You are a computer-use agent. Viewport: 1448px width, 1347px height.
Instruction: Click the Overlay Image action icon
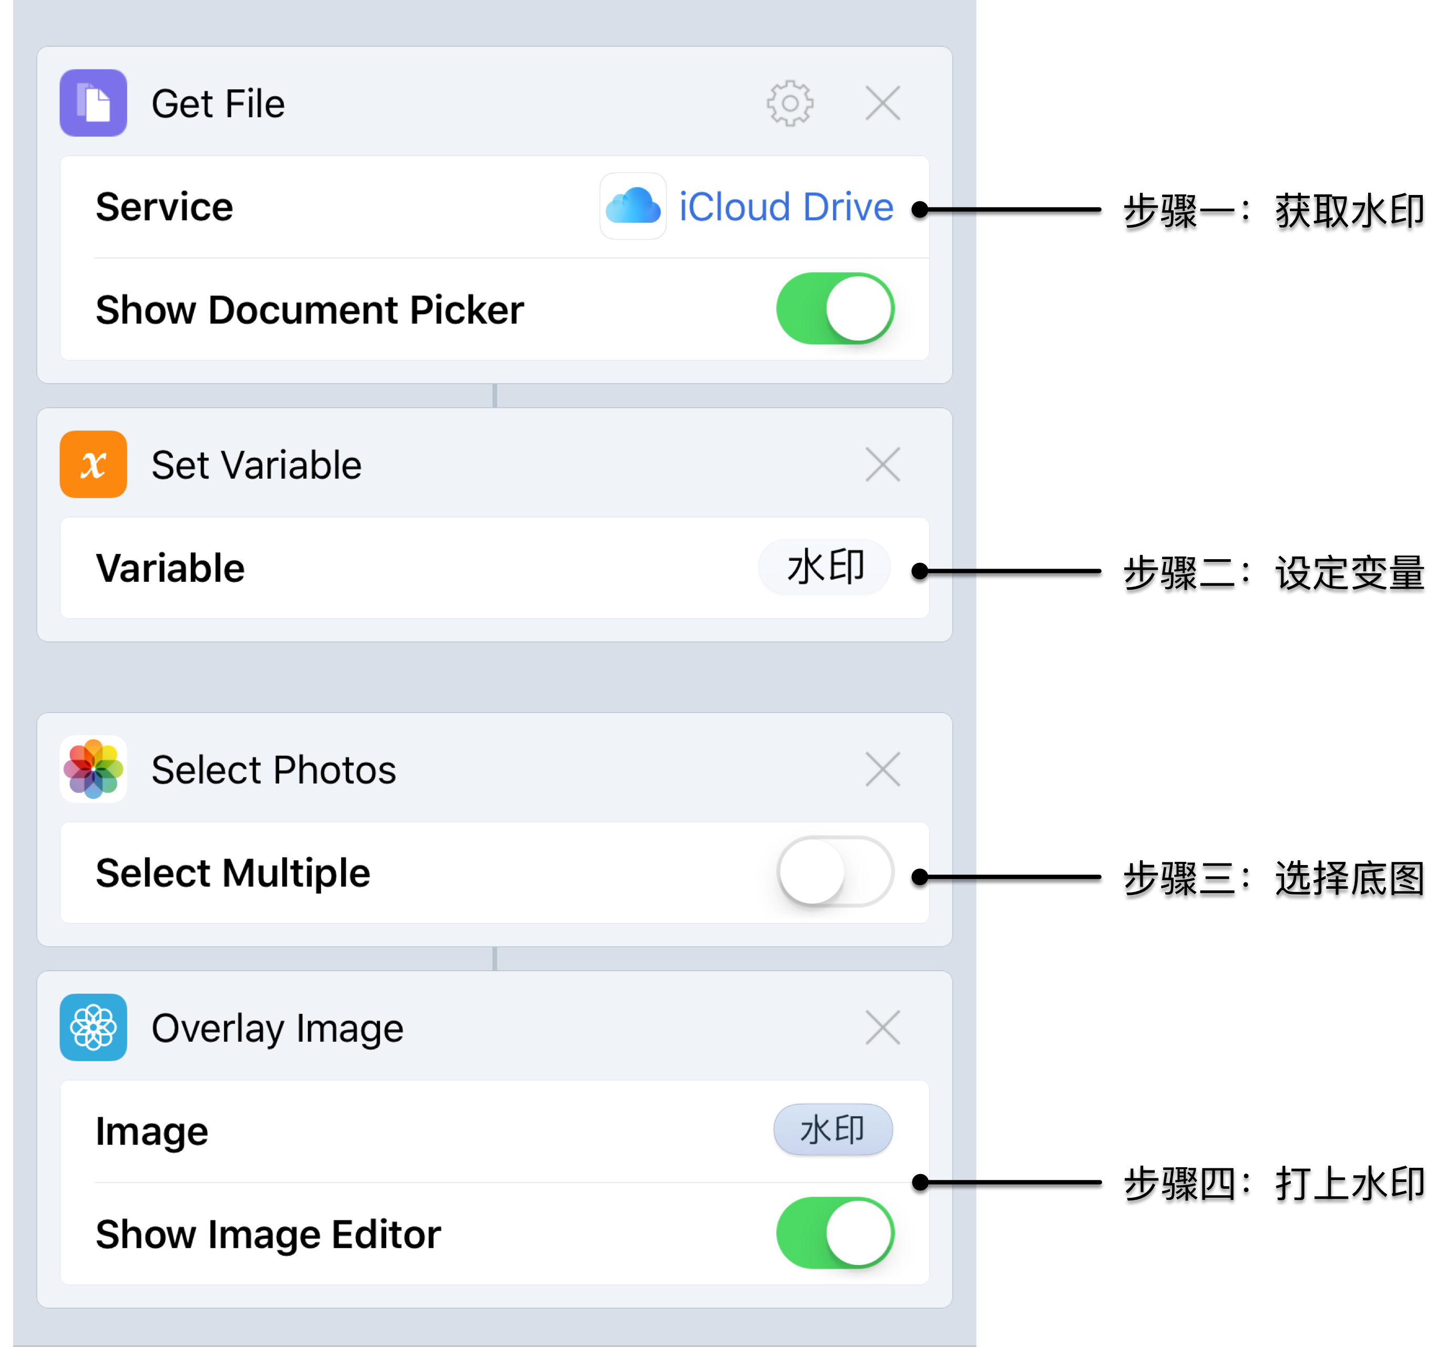(x=93, y=1027)
